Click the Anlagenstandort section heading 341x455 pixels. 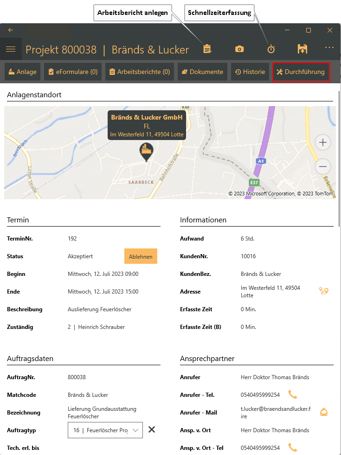34,95
